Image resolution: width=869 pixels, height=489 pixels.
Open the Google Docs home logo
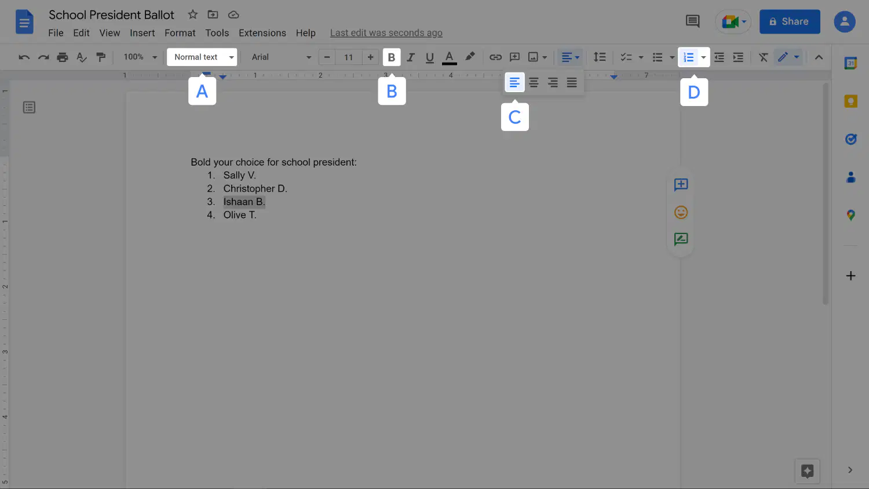pyautogui.click(x=24, y=23)
